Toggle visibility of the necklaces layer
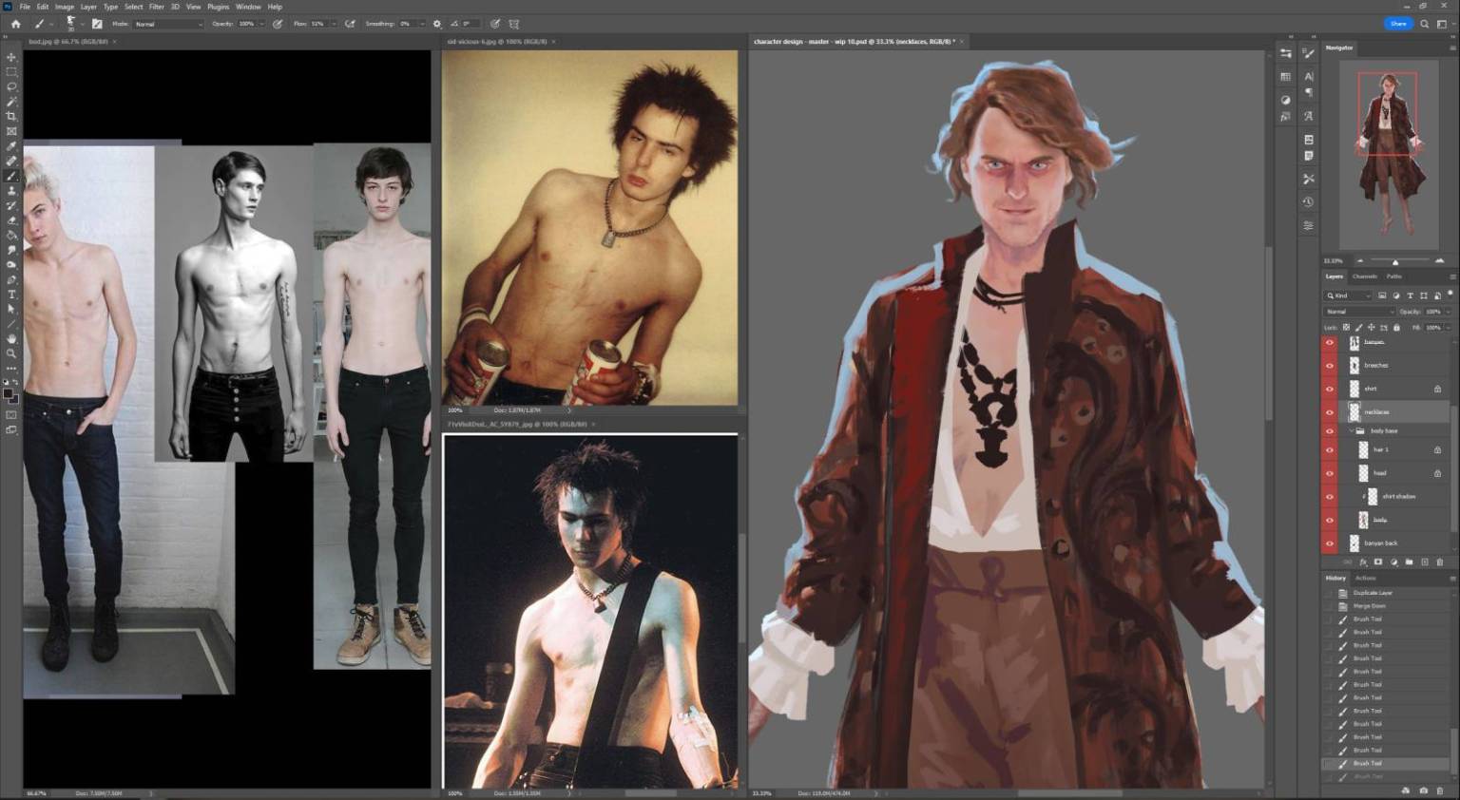 (x=1329, y=411)
